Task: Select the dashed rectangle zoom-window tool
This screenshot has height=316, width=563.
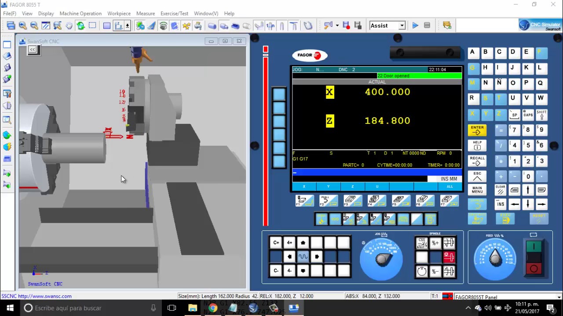Action: 92,26
